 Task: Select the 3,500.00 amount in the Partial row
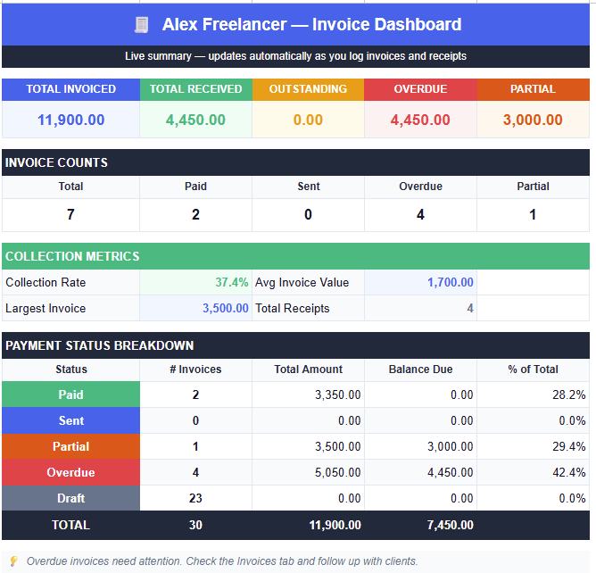pyautogui.click(x=338, y=446)
